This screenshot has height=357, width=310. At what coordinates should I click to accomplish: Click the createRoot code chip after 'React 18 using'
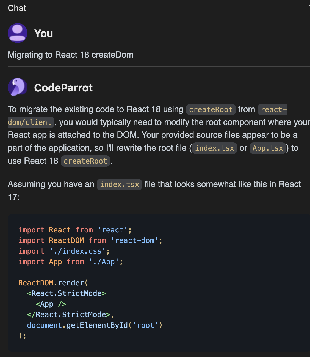211,110
